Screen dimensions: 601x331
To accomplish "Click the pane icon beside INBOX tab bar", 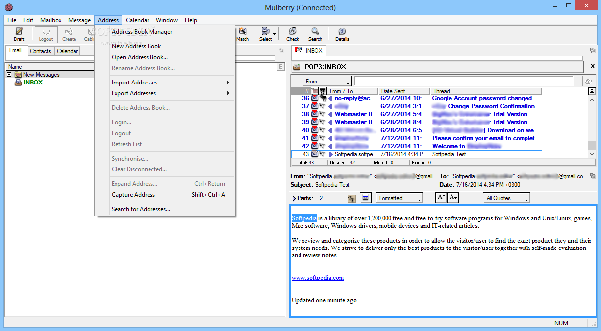I will click(x=592, y=50).
